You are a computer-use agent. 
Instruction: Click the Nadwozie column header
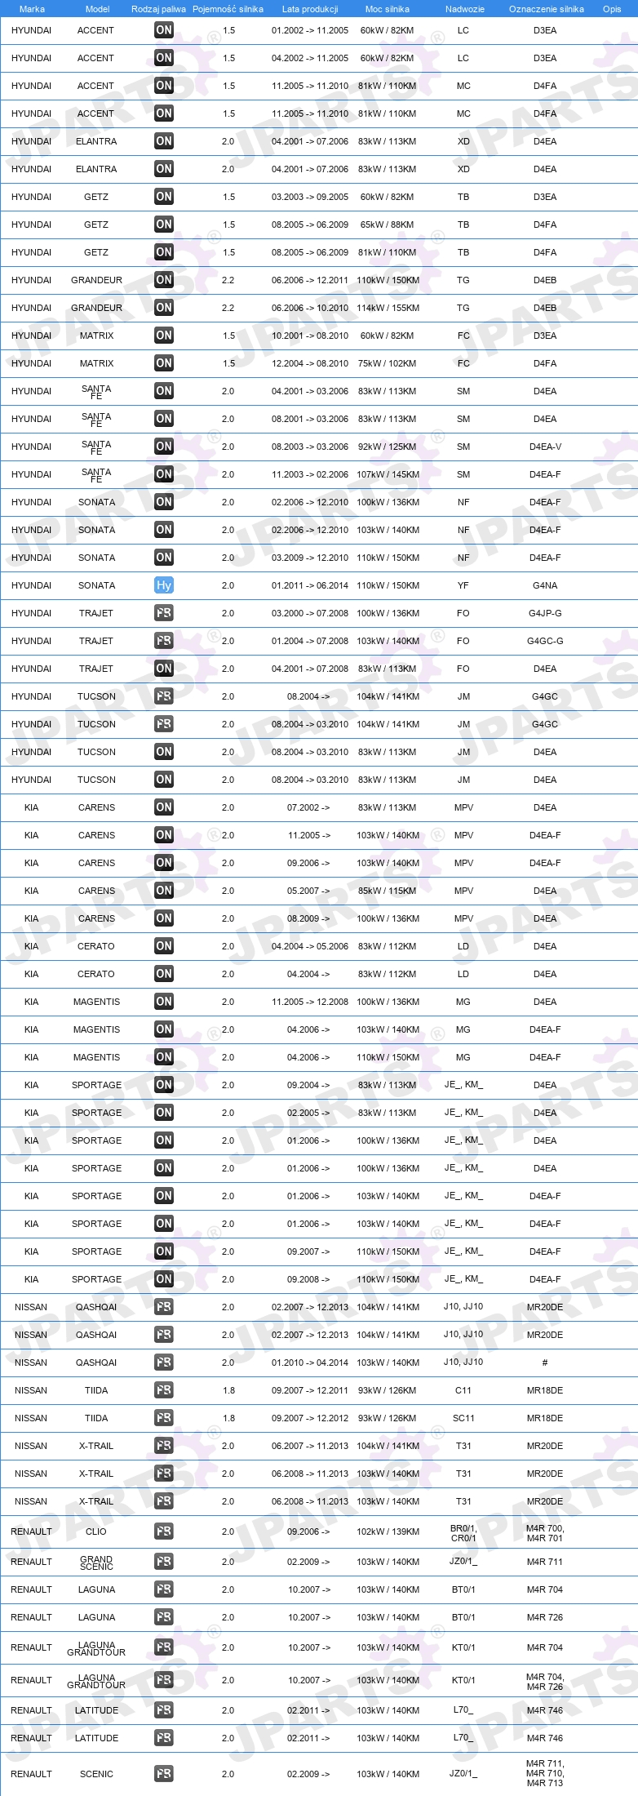pos(464,9)
